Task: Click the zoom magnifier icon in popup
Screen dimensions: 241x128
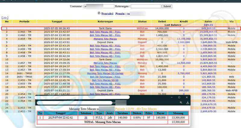Action: pyautogui.click(x=181, y=102)
